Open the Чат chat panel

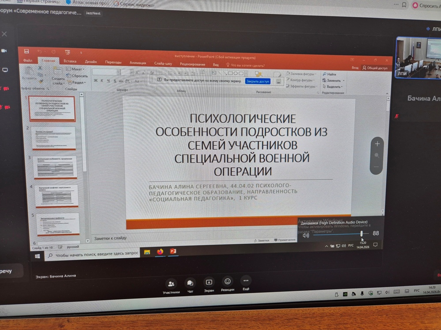click(x=190, y=284)
